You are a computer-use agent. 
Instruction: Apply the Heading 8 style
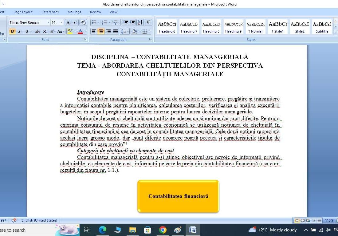[x=211, y=27]
